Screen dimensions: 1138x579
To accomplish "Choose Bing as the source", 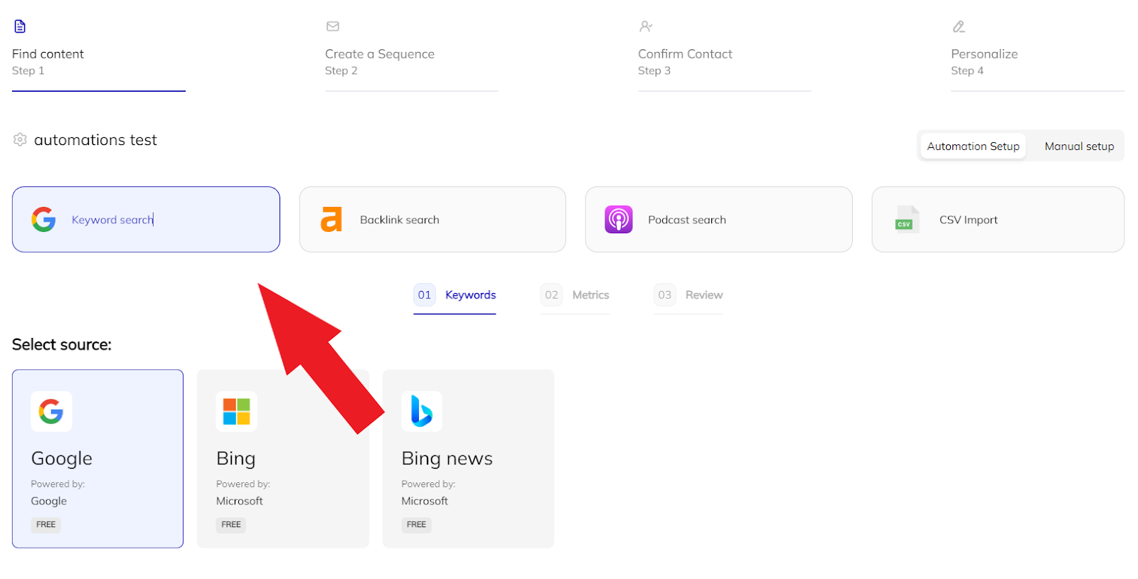I will (x=283, y=459).
